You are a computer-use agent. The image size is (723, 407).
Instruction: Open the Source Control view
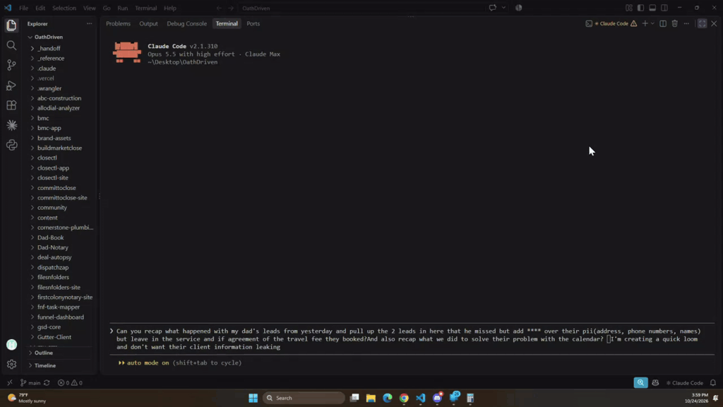(x=11, y=65)
